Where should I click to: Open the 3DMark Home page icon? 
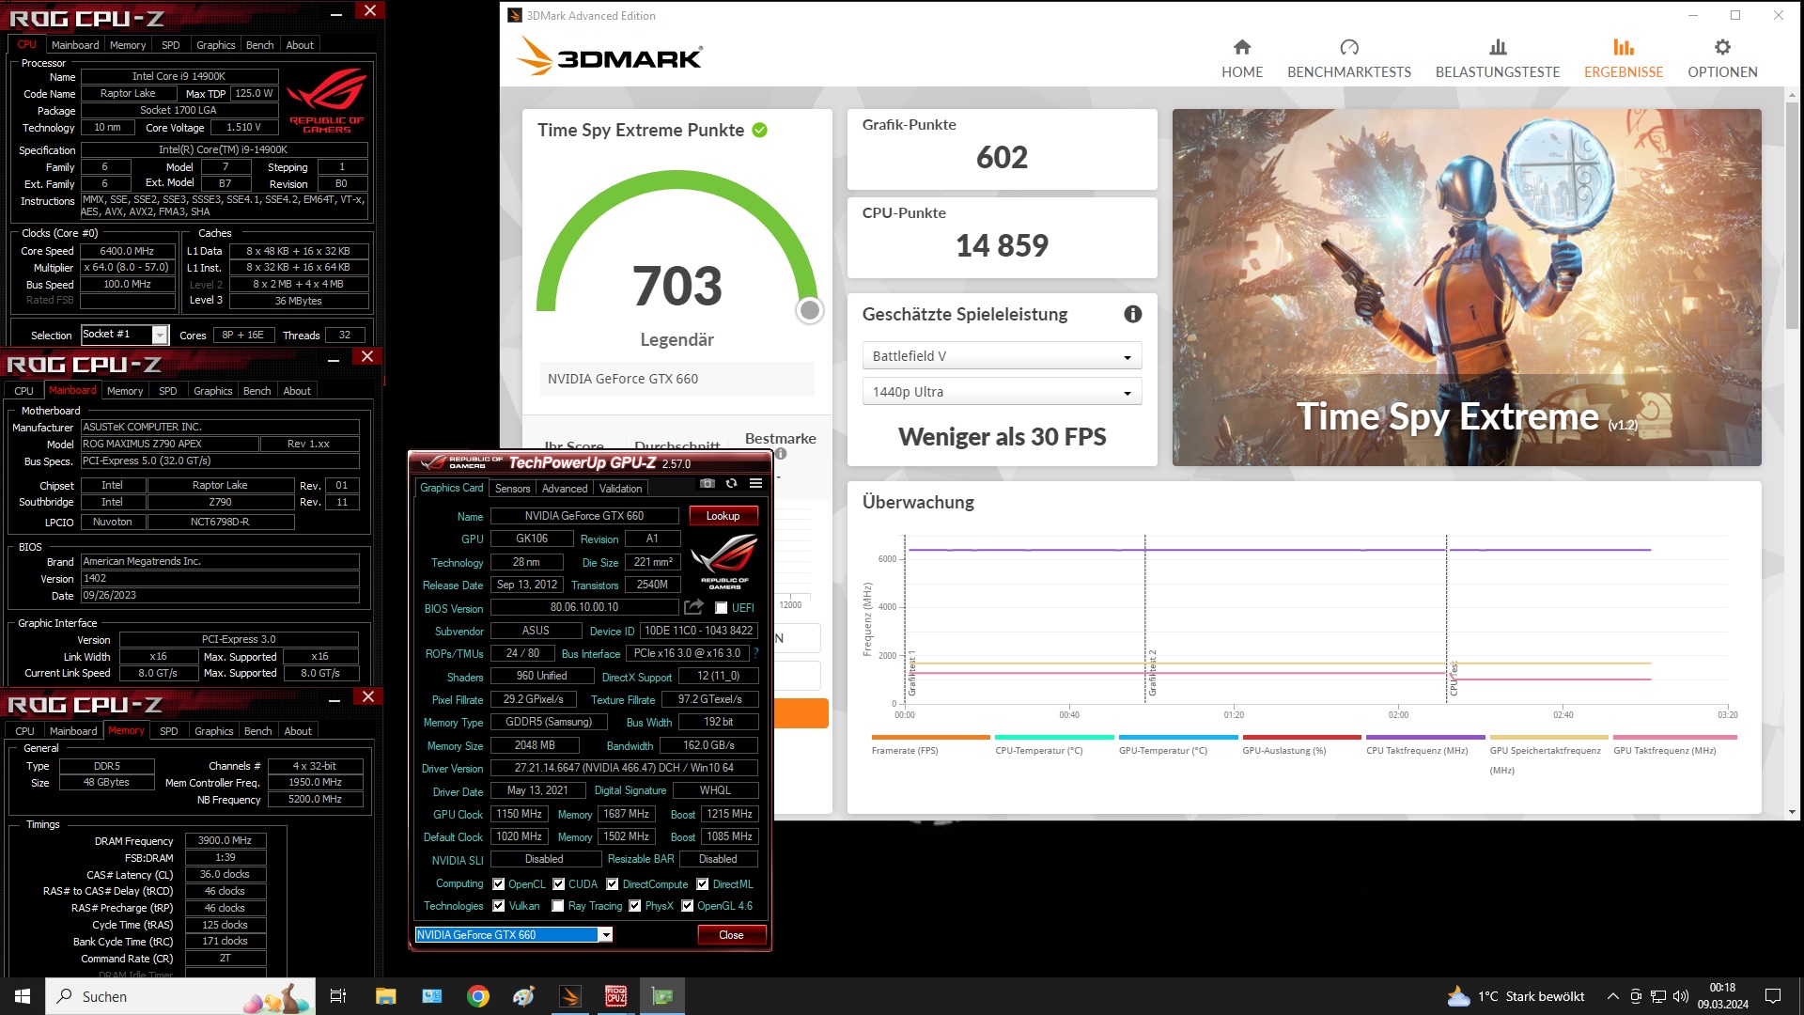point(1241,47)
